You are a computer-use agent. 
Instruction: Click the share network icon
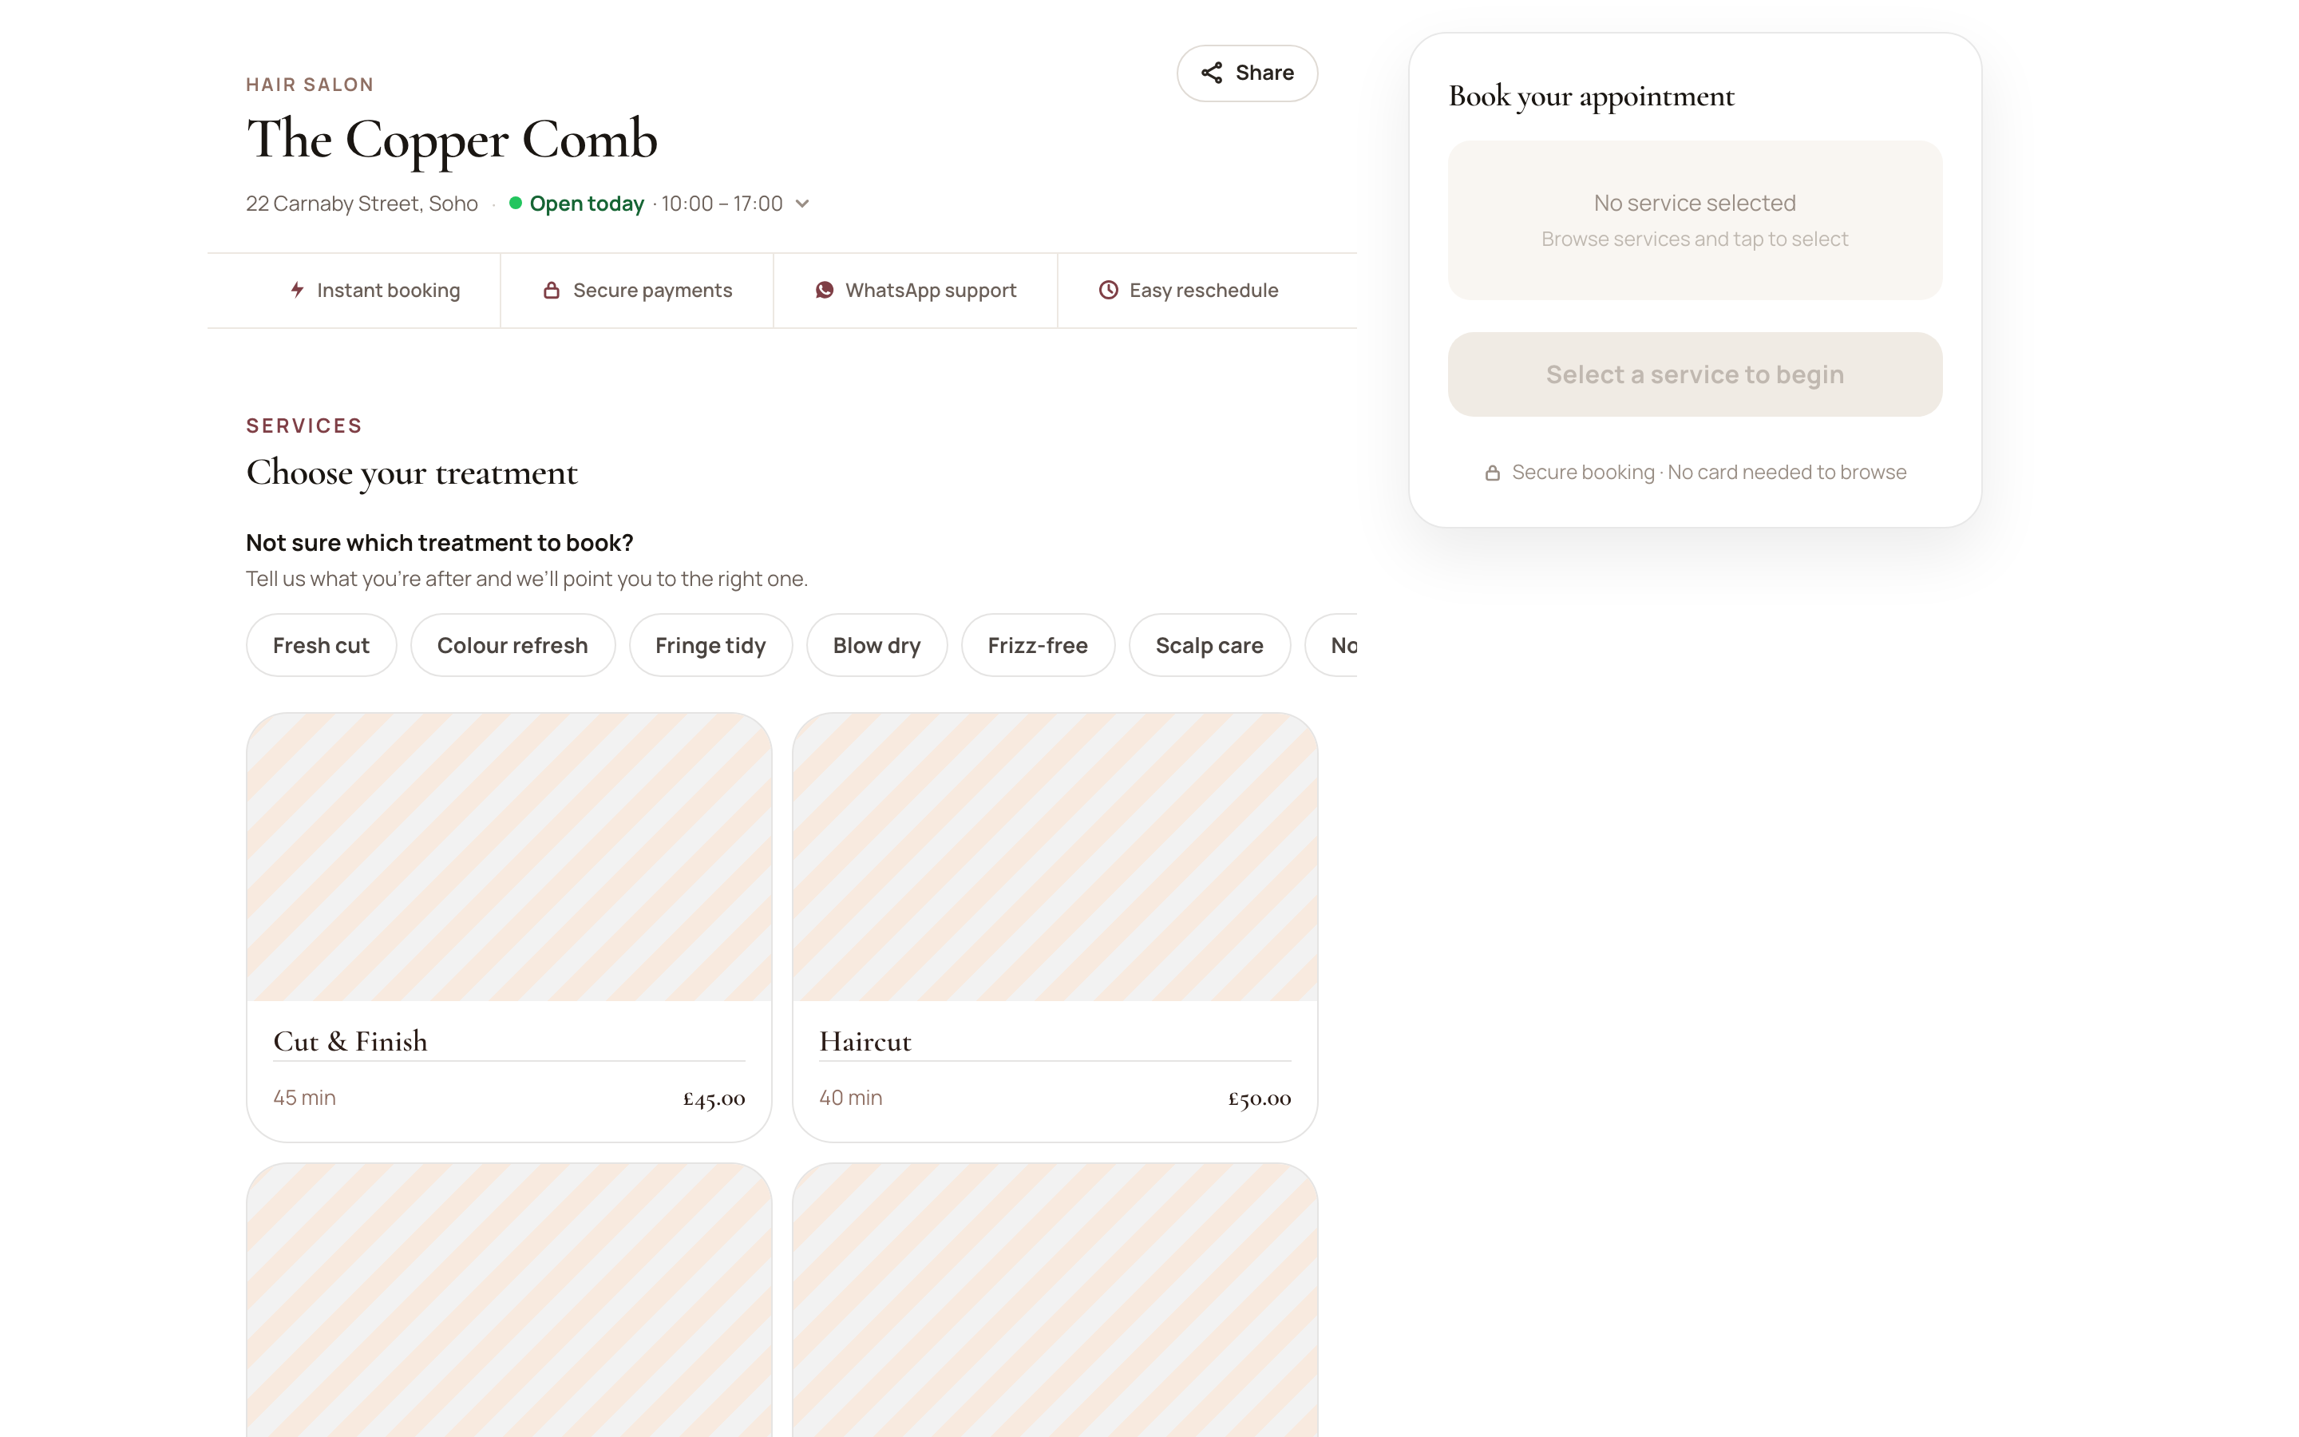[x=1211, y=73]
